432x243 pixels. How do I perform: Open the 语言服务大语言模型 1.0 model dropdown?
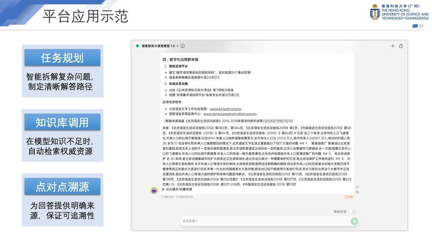[x=160, y=46]
